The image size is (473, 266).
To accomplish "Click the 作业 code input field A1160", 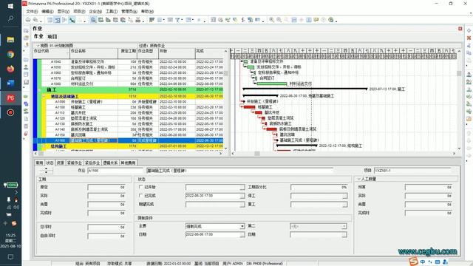I will pos(115,171).
